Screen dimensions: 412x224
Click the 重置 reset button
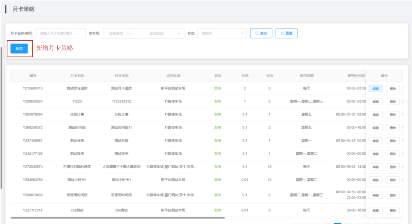(x=286, y=33)
